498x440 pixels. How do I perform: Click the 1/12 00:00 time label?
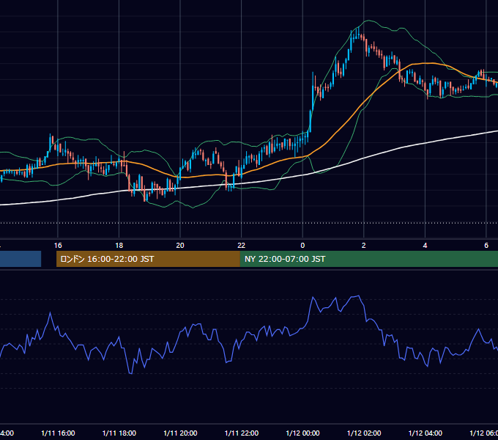(302, 433)
